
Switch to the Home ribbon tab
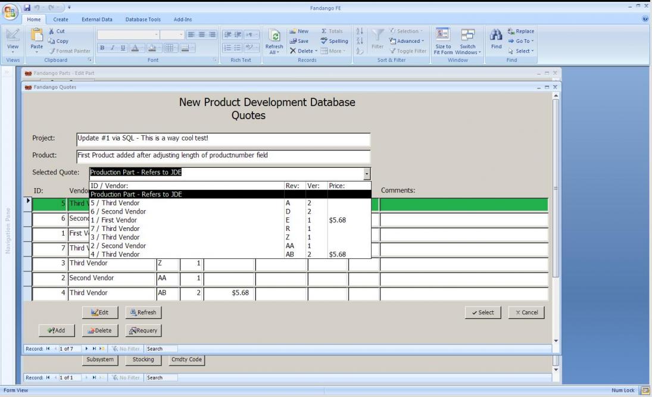[x=34, y=20]
